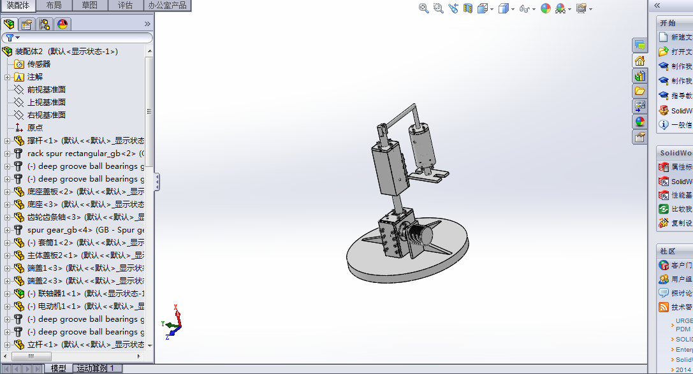Expand the 底座<3> component node

pyautogui.click(x=7, y=205)
